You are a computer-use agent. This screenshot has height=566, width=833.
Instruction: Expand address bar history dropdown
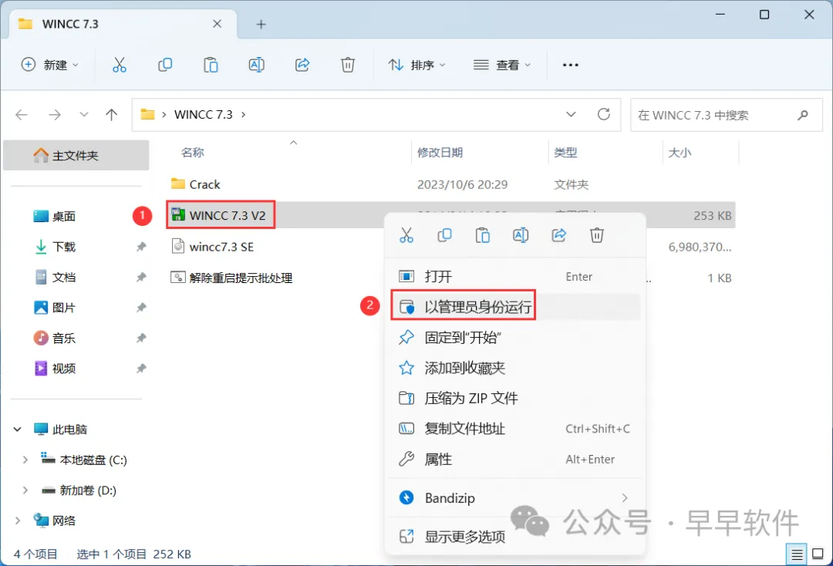[x=571, y=114]
